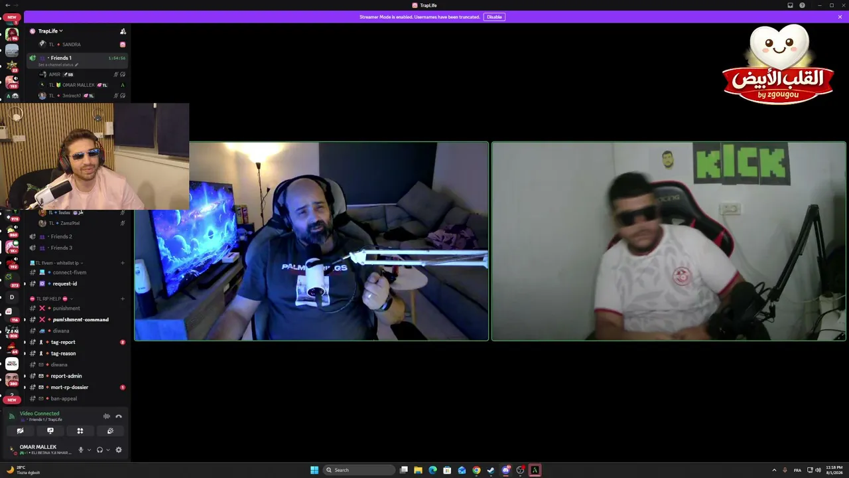Toggle microphone mute in user panel
Viewport: 849px width, 478px height.
click(81, 449)
